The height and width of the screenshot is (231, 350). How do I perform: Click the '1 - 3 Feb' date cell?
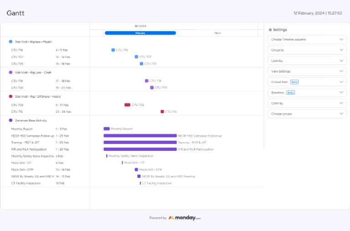(x=62, y=129)
